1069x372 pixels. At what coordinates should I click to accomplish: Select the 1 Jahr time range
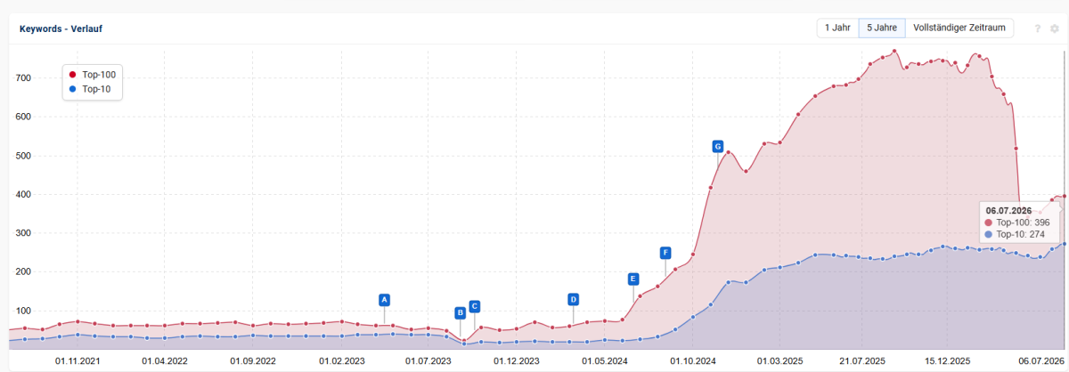(837, 28)
